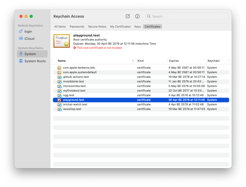
Task: Switch to the Passwords tab
Action: tap(77, 27)
